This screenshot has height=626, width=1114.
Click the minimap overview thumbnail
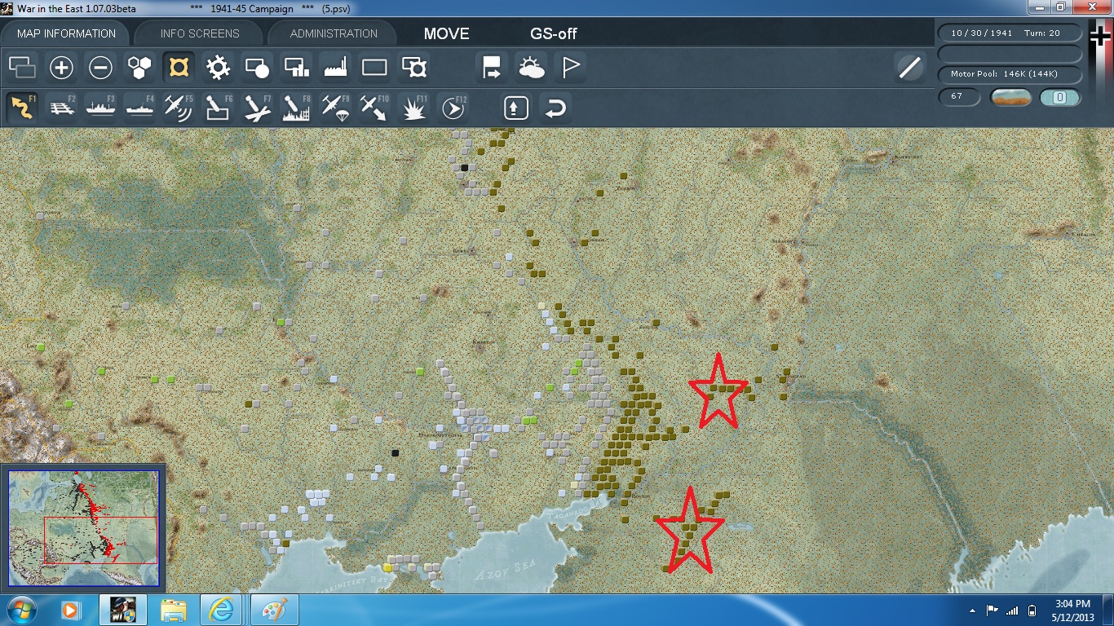(83, 527)
